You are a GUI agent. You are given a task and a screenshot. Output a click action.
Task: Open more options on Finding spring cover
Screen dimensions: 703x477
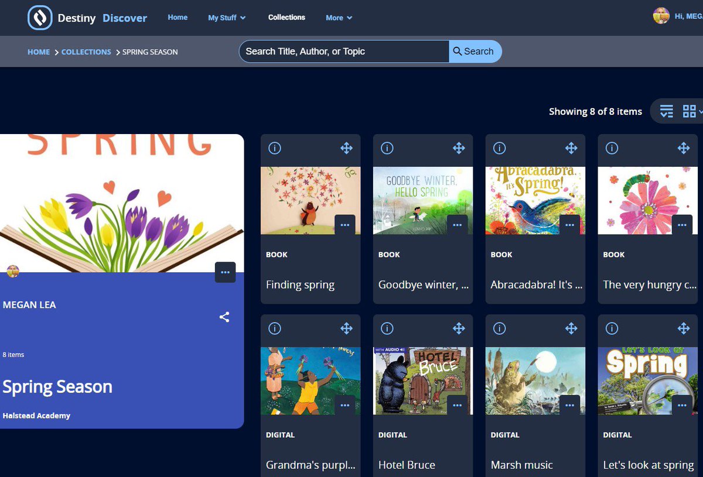pos(345,225)
